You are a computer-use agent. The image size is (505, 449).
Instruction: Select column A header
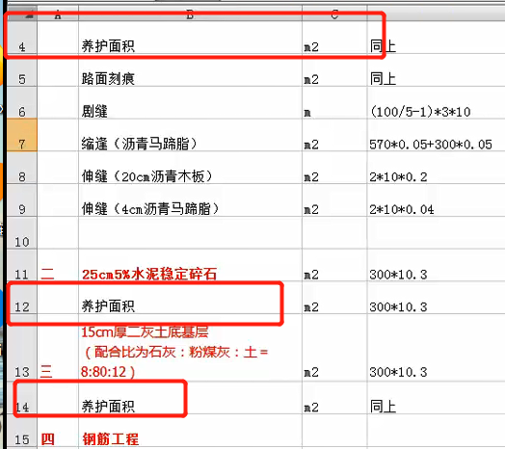tap(58, 14)
